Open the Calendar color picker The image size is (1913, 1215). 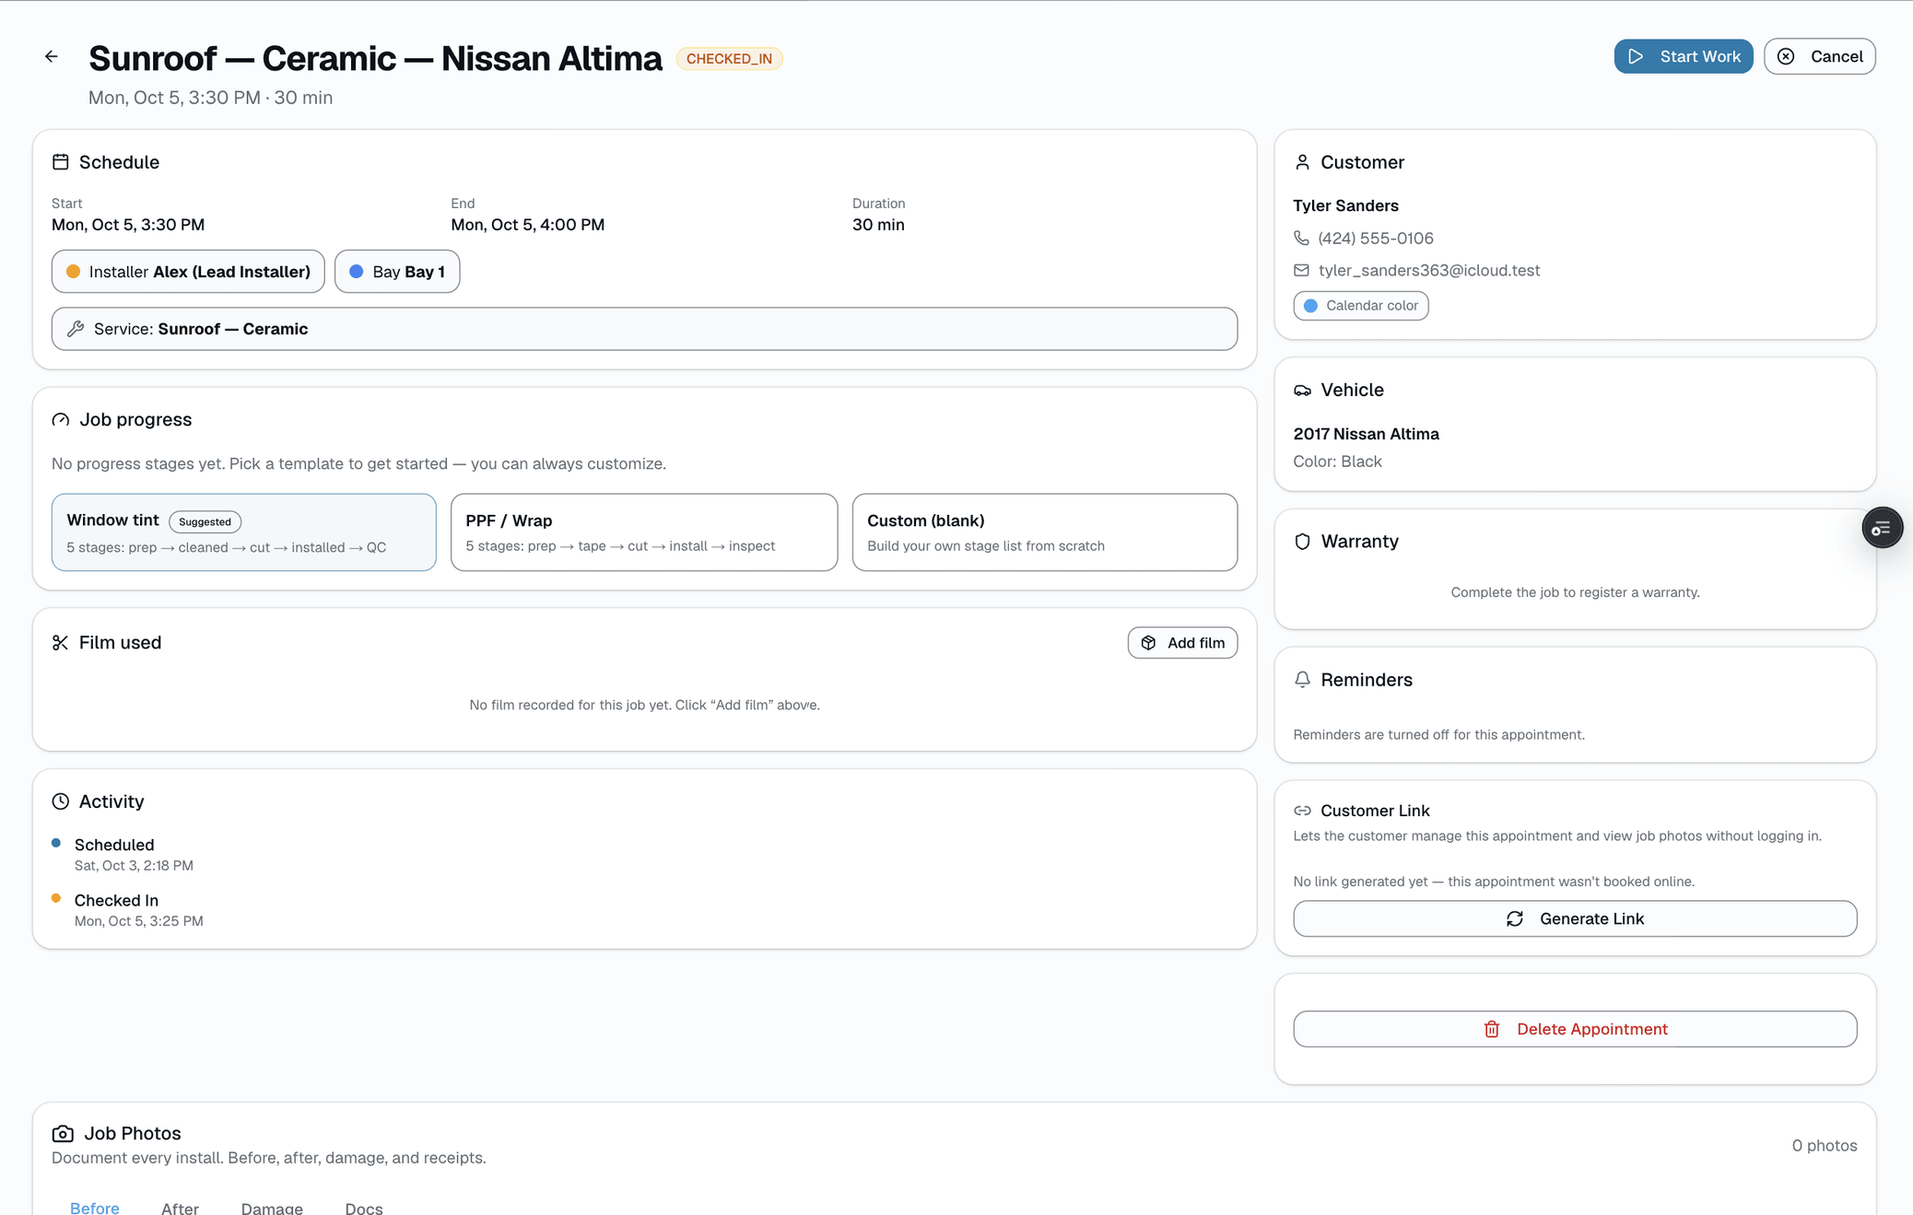pyautogui.click(x=1361, y=306)
